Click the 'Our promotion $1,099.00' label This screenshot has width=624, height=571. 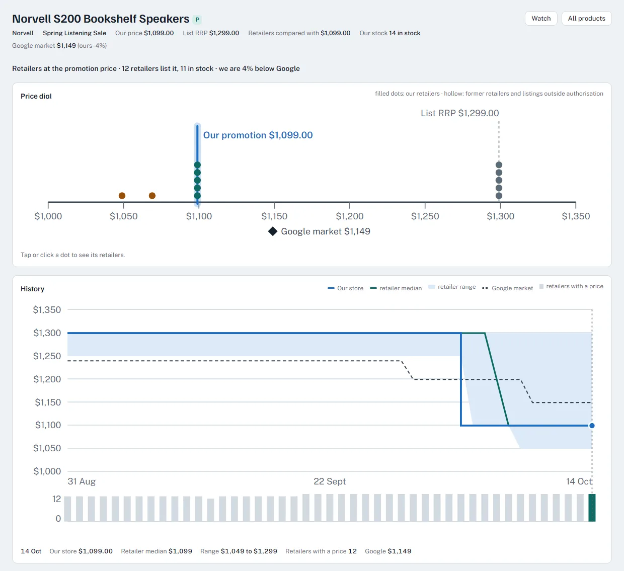(258, 135)
